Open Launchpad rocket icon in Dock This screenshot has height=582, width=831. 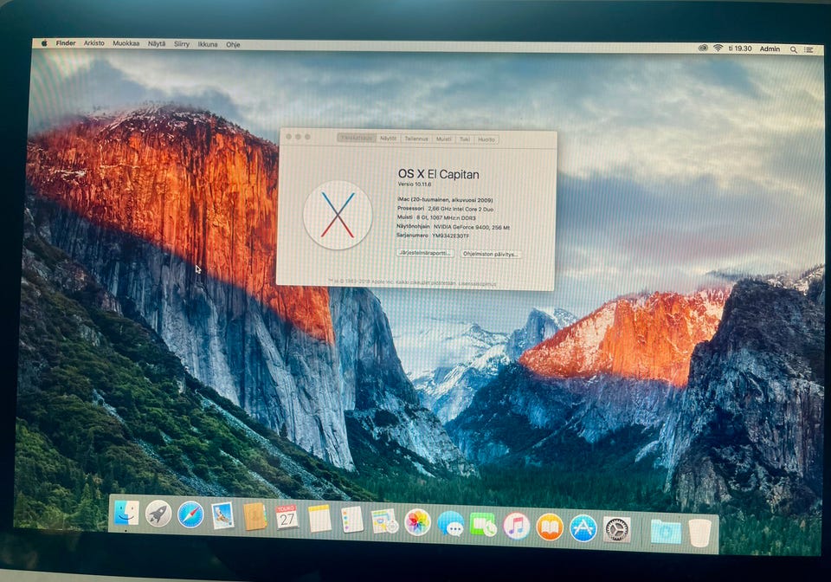(158, 513)
